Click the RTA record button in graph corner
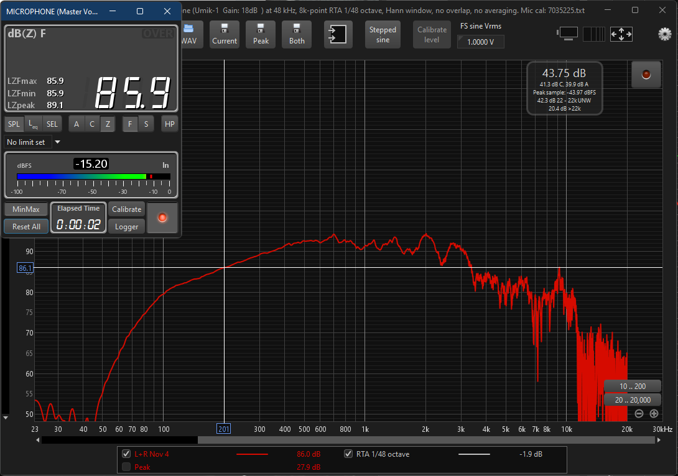Image resolution: width=678 pixels, height=476 pixels. tap(646, 75)
